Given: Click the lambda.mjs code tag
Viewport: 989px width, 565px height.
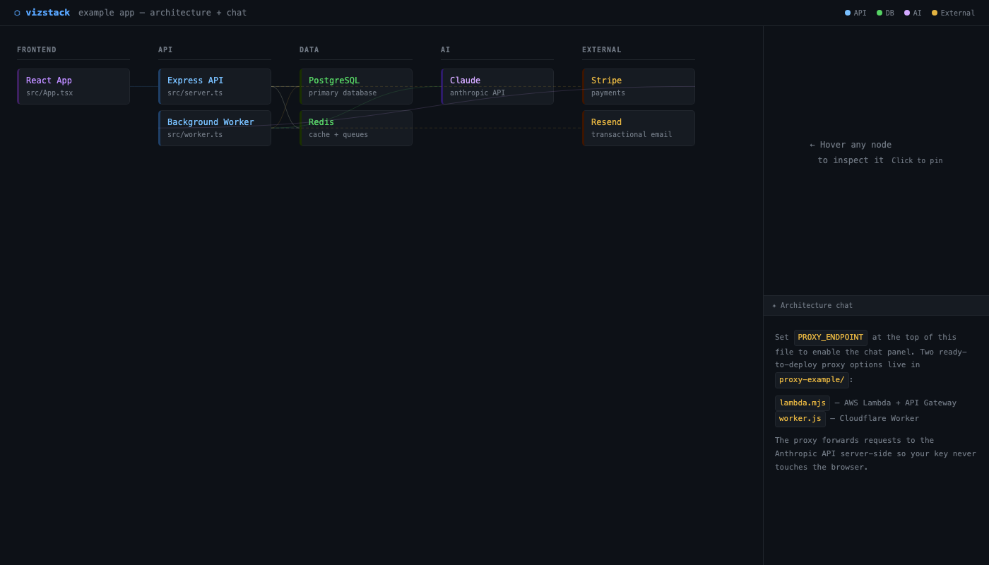Looking at the screenshot, I should [803, 403].
